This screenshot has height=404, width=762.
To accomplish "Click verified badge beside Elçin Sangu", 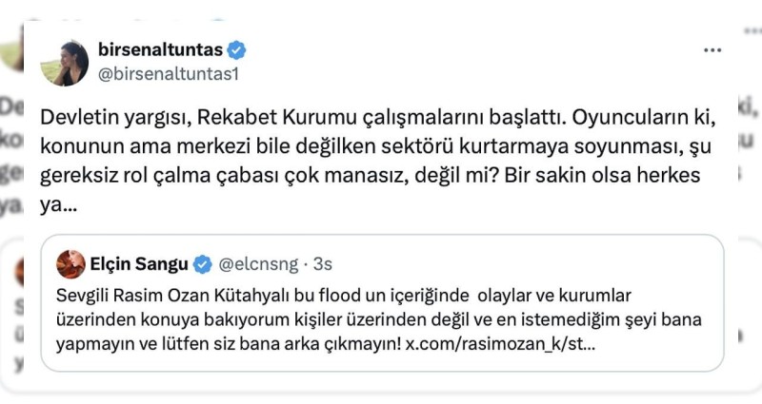I will tap(203, 264).
